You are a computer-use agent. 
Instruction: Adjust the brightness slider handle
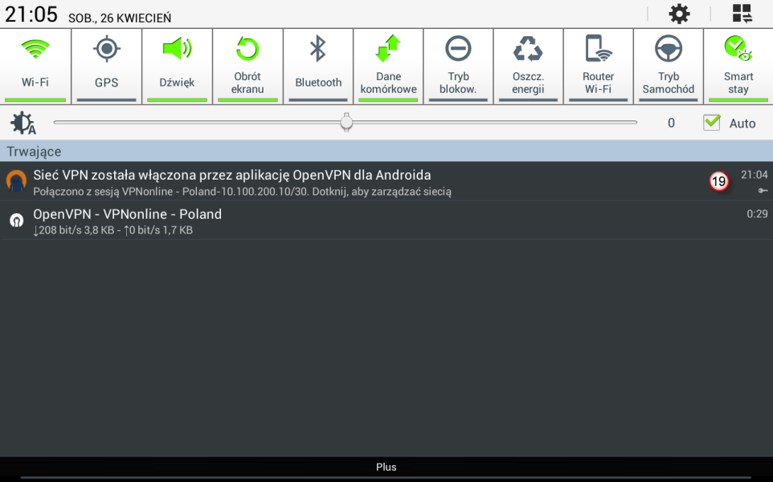point(346,122)
